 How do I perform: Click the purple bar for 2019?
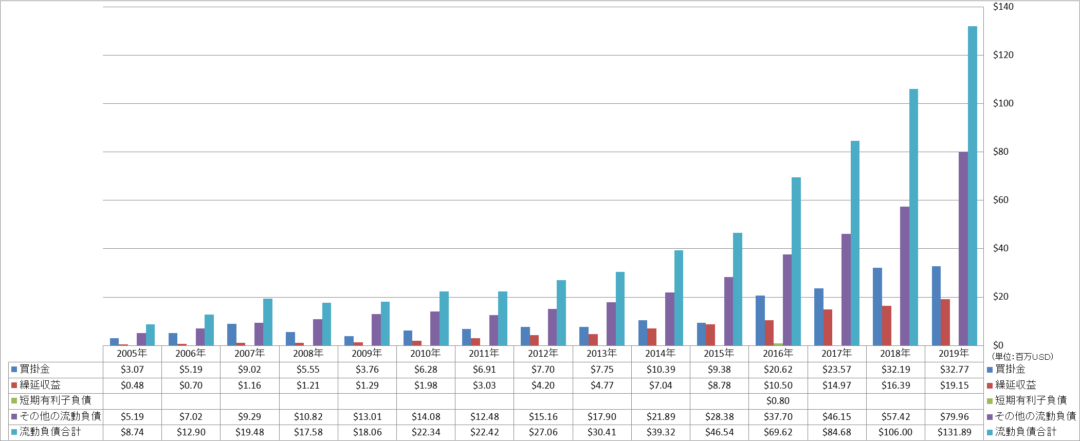pyautogui.click(x=963, y=249)
